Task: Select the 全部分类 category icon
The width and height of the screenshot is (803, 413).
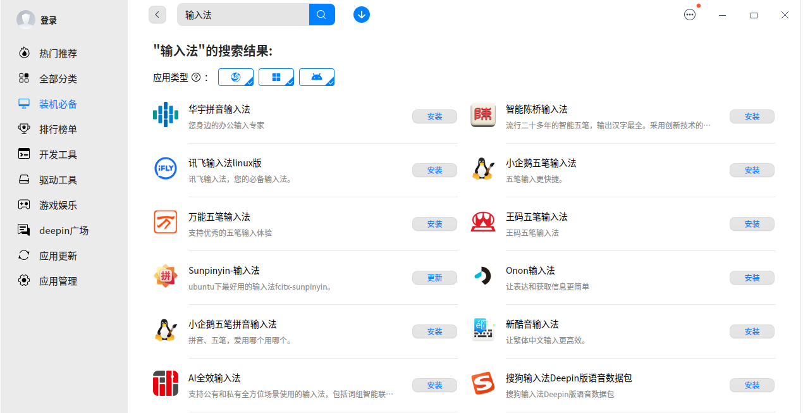Action: coord(24,78)
